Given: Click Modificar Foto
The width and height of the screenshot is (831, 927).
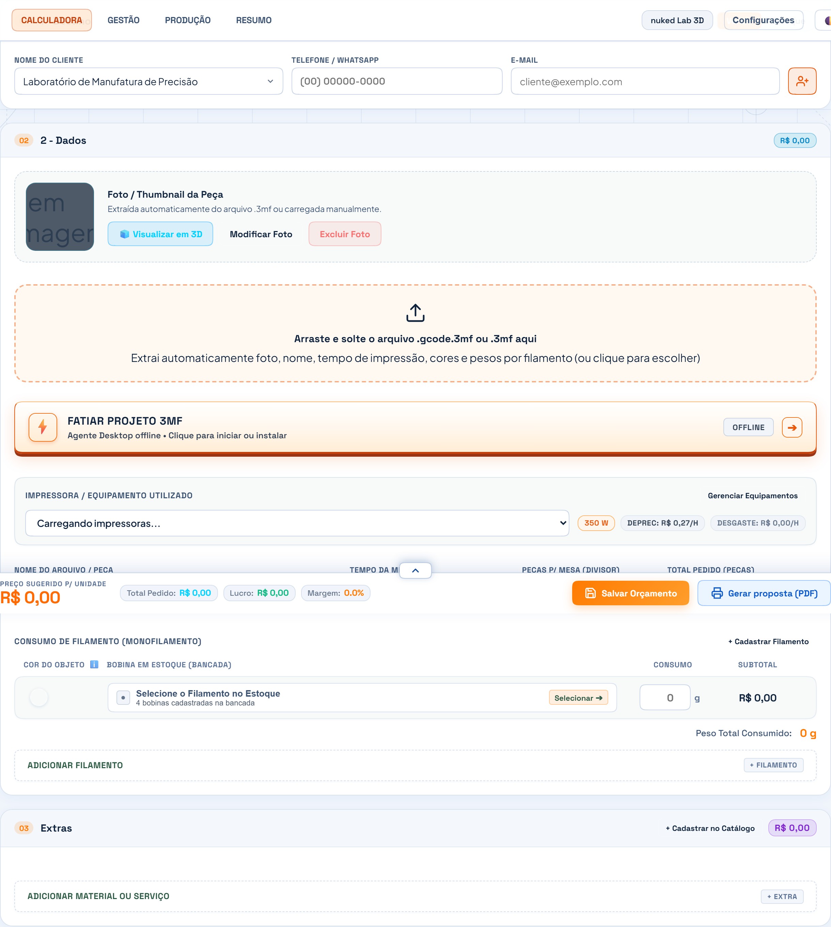Looking at the screenshot, I should 261,234.
